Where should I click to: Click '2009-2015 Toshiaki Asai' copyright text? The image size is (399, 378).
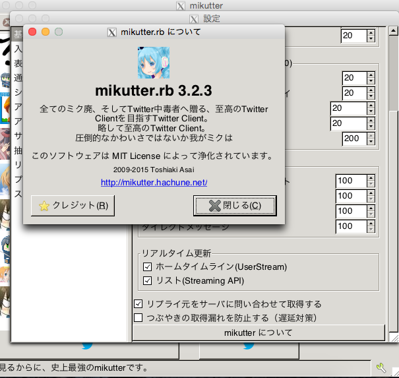tap(154, 170)
